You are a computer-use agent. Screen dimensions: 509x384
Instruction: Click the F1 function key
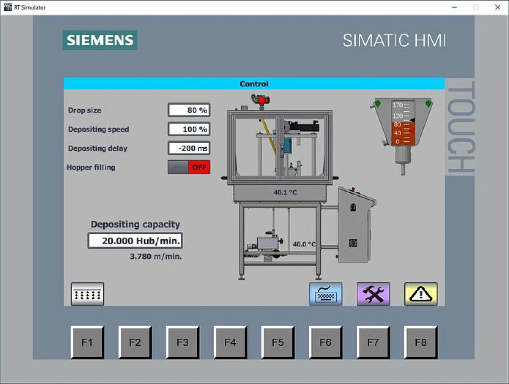87,342
